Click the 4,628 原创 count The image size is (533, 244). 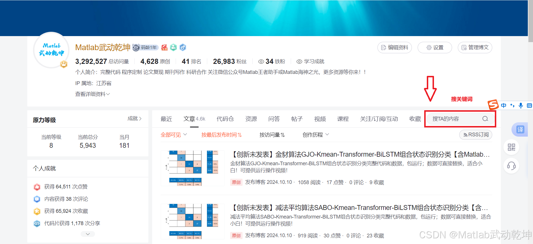pyautogui.click(x=155, y=62)
